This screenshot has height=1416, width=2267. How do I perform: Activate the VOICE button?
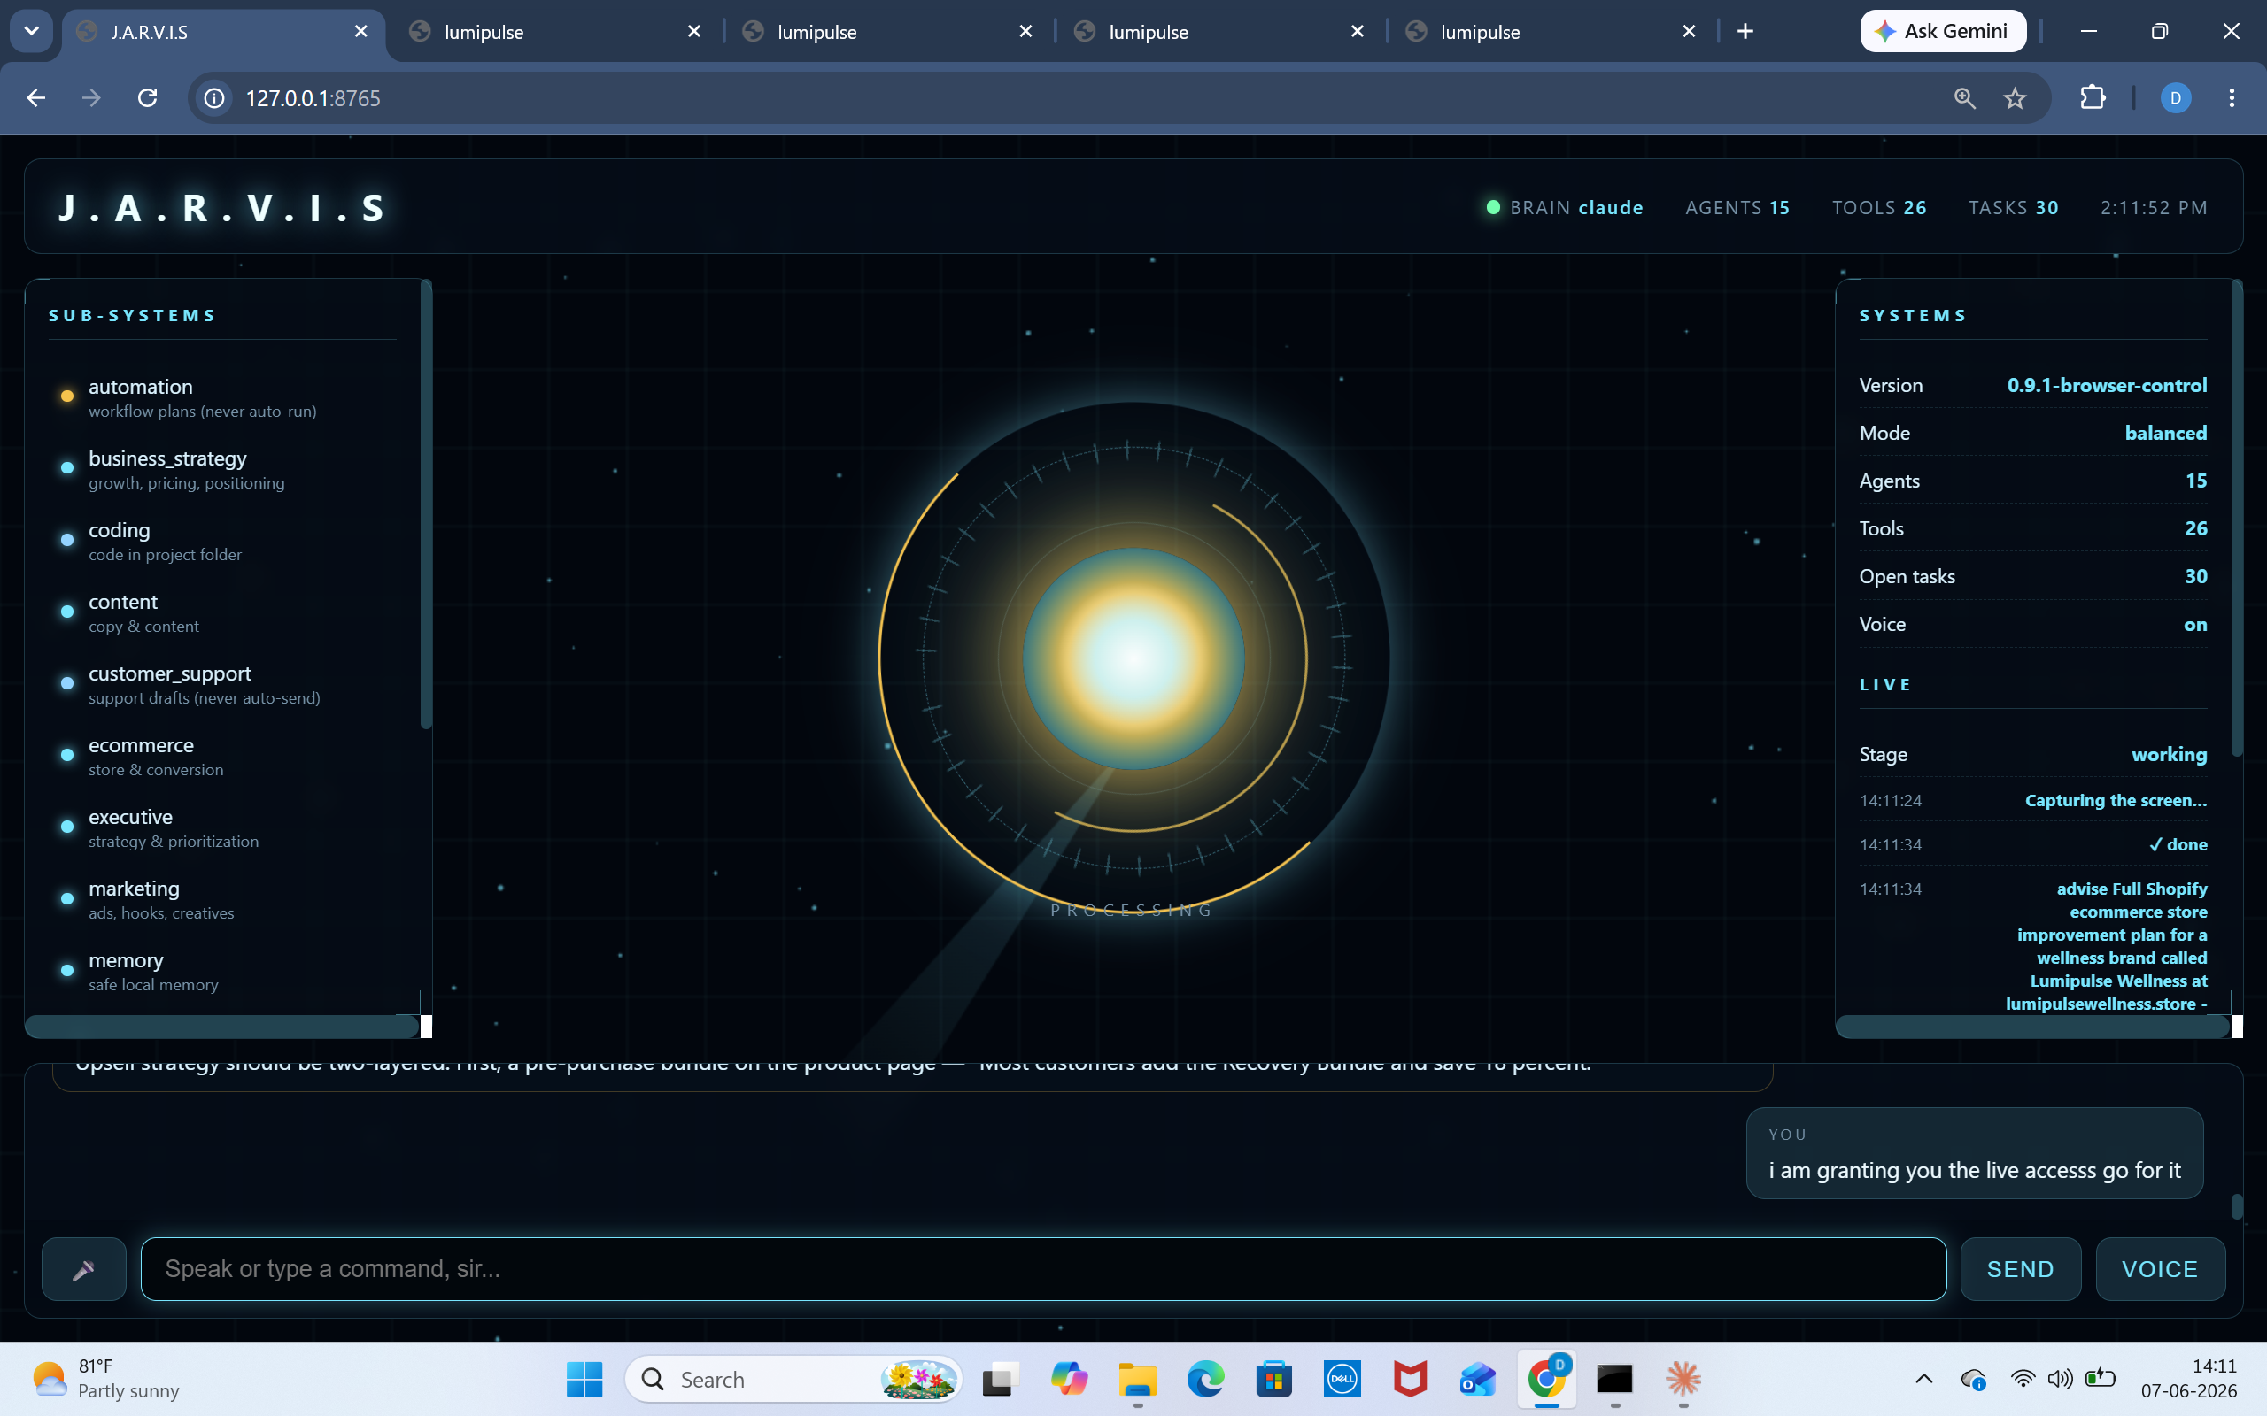(2159, 1269)
